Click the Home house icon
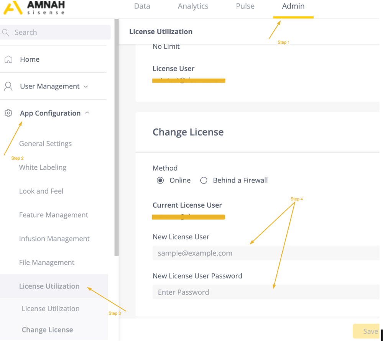 tap(8, 59)
